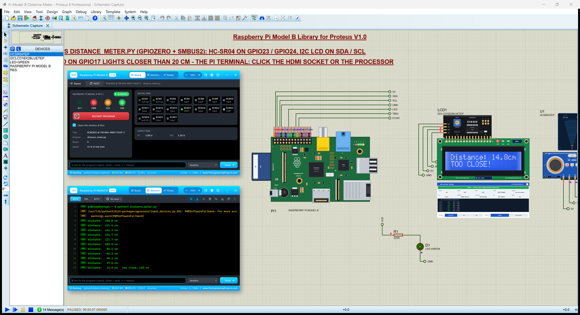Select the arrow Selection Mode tool
The height and width of the screenshot is (315, 580).
pos(5,34)
